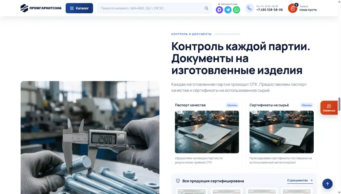Click the 'Оформляем на каждую партию' description text
The height and width of the screenshot is (194, 341).
[199, 160]
